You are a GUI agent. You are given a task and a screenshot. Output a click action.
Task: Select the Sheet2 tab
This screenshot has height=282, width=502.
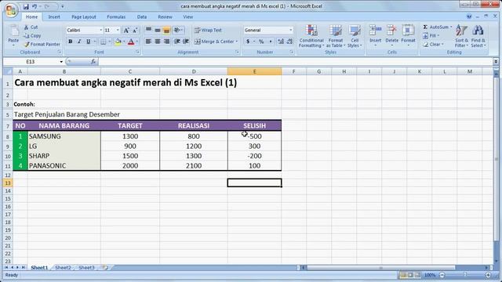(63, 268)
